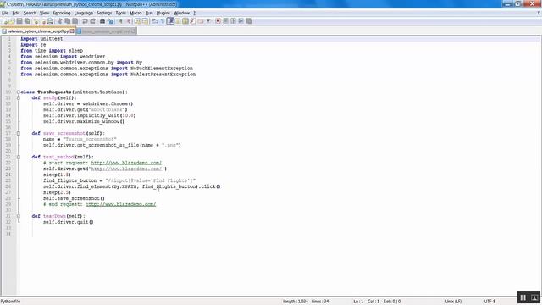This screenshot has width=542, height=305.
Task: Click the 'self.save_screenshot()' code line
Action: tap(74, 198)
